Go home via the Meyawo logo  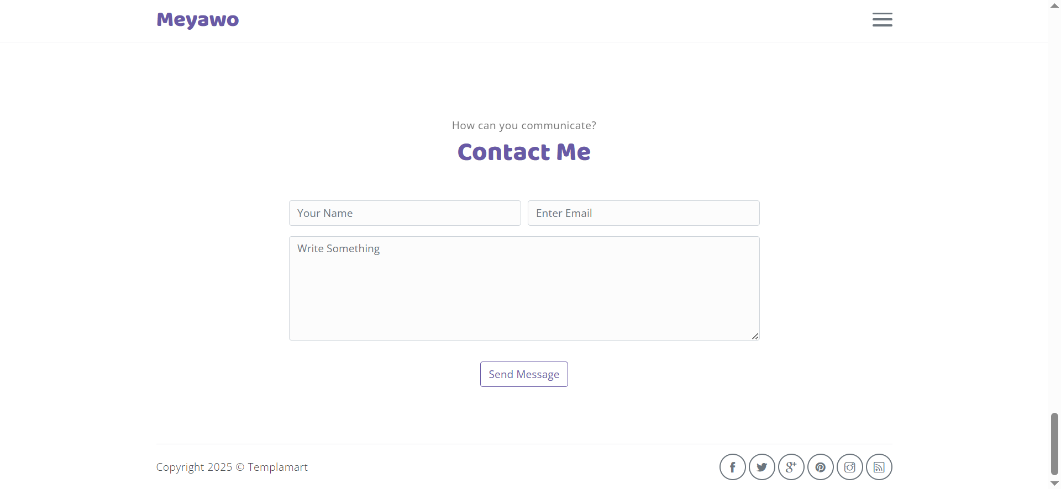pos(197,20)
